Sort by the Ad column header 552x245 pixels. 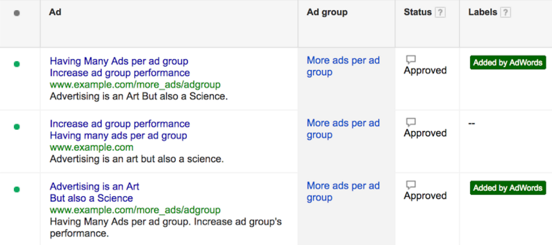point(55,12)
